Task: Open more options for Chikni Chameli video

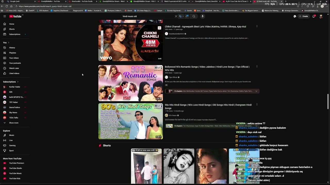Action: tap(257, 26)
